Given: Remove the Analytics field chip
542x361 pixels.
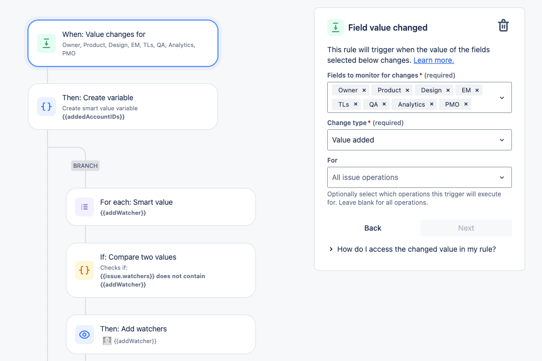Looking at the screenshot, I should coord(431,104).
